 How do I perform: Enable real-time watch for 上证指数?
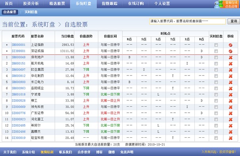click(x=216, y=45)
